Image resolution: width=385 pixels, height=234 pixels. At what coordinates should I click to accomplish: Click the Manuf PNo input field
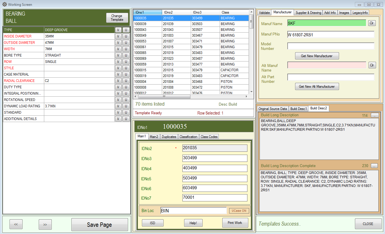pos(331,35)
